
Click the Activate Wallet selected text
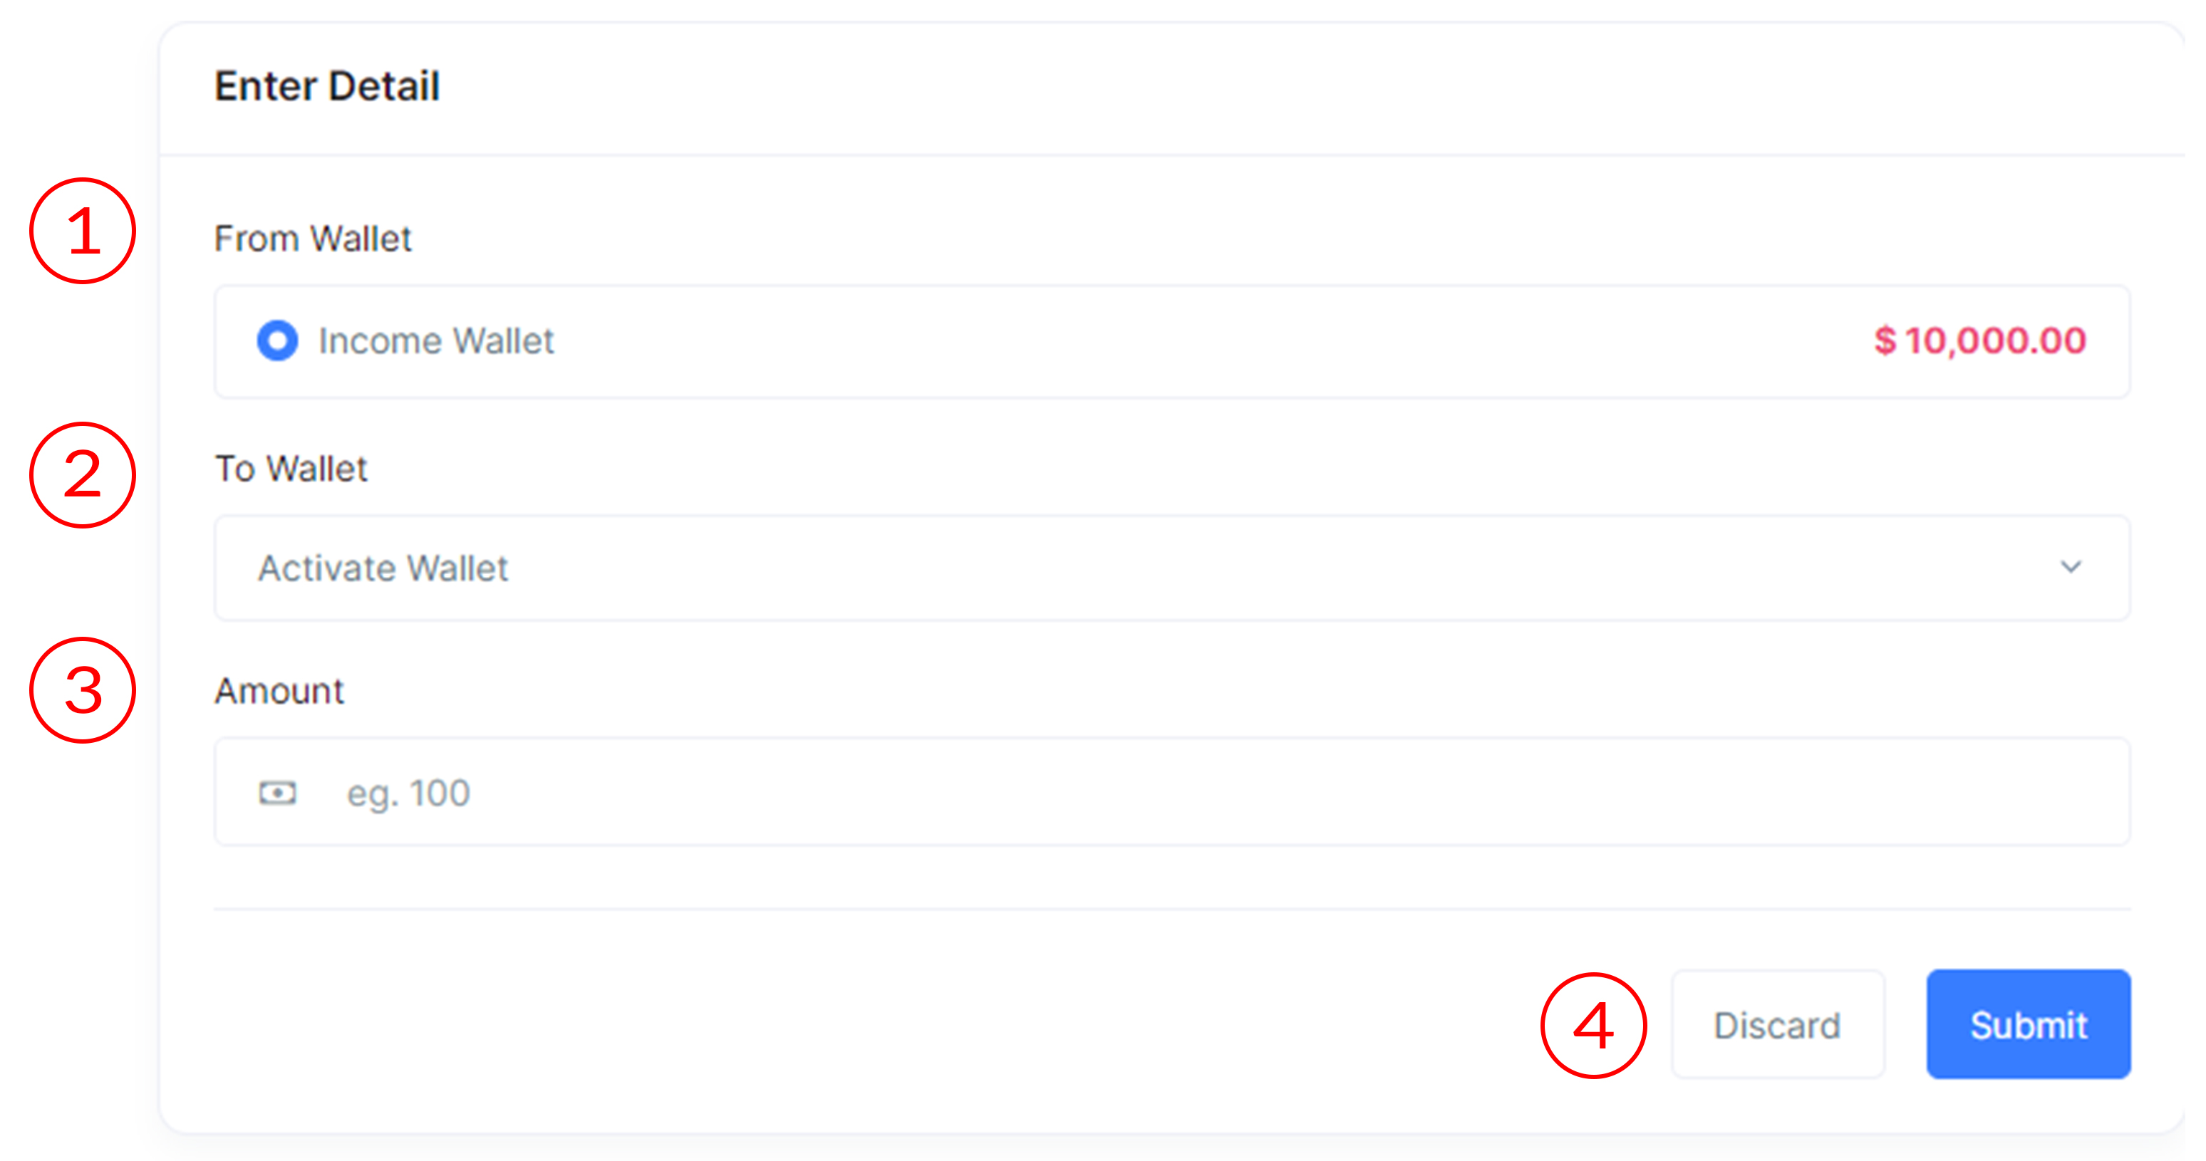click(383, 568)
